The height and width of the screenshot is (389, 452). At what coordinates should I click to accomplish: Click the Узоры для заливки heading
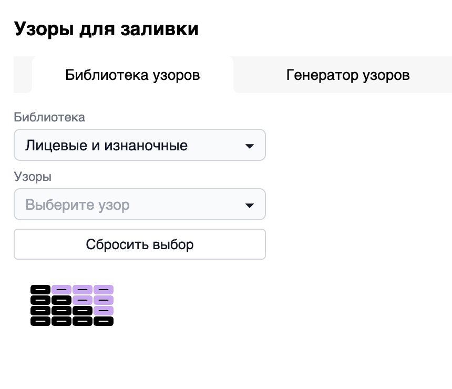[106, 29]
